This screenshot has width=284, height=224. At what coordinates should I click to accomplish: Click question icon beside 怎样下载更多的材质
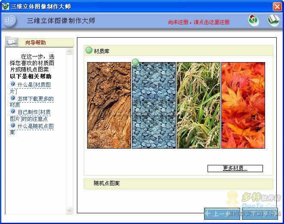coord(13,98)
